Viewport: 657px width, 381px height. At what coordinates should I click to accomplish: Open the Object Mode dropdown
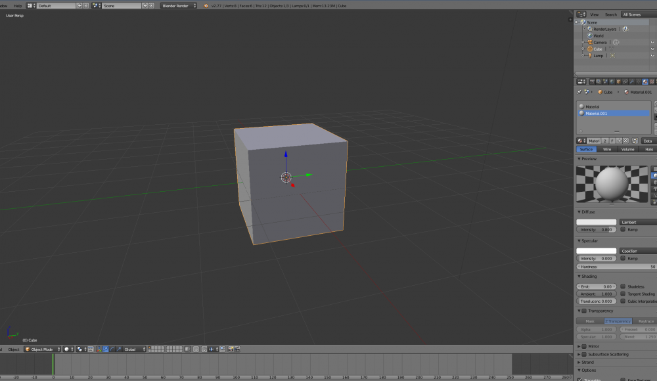[42, 349]
